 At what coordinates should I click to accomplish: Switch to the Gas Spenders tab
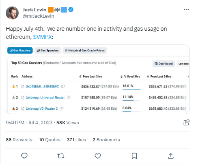pos(47,50)
